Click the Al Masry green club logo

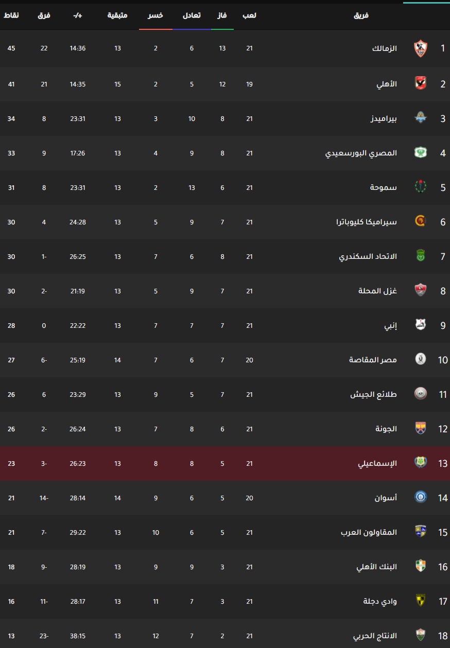click(x=421, y=152)
